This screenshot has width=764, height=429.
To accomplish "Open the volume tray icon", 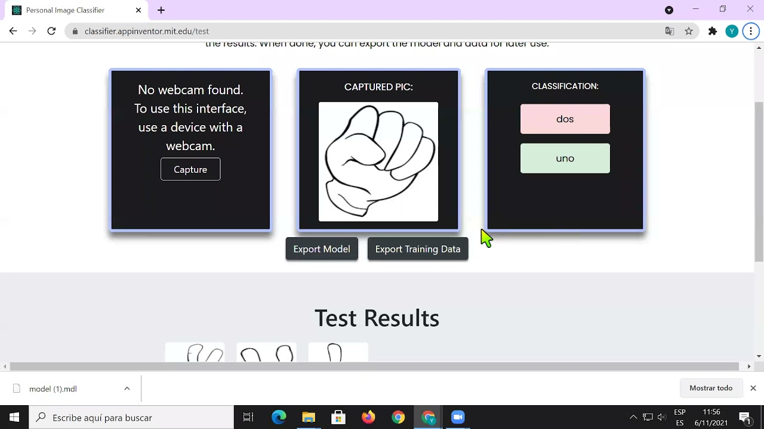I will click(661, 418).
